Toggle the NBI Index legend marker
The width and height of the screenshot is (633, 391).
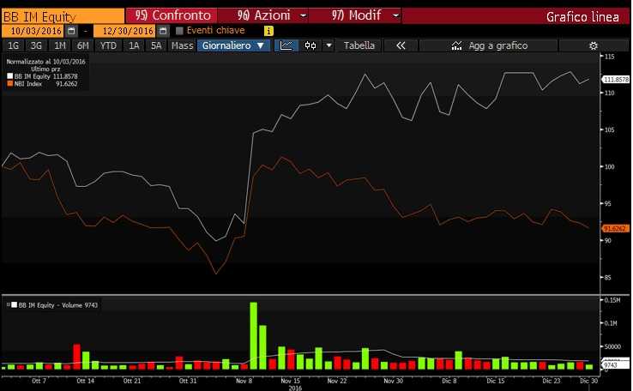pyautogui.click(x=9, y=84)
